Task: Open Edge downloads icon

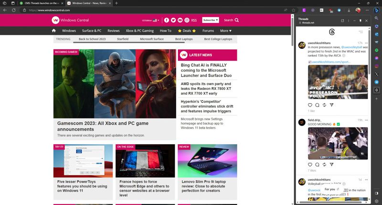Action: (x=349, y=10)
